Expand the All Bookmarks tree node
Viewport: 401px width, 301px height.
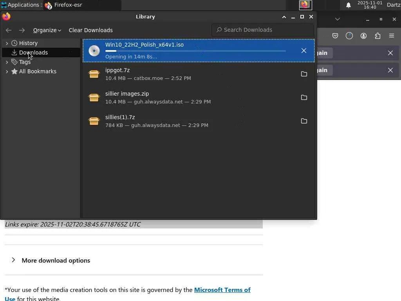tap(7, 71)
